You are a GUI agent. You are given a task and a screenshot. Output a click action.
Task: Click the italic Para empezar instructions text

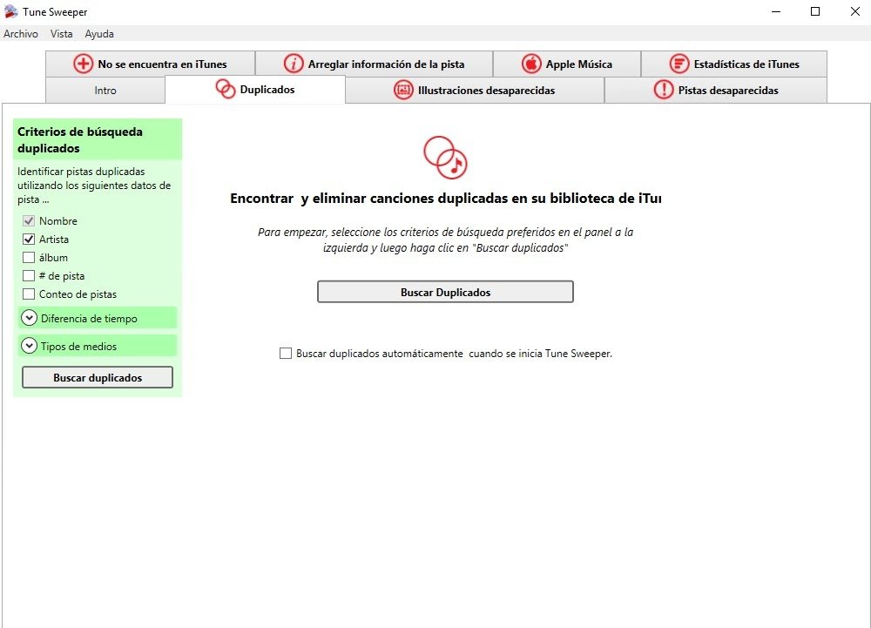pyautogui.click(x=445, y=240)
